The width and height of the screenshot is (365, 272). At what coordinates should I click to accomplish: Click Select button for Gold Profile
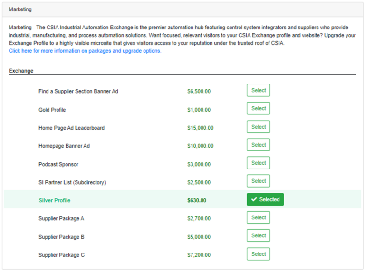(x=258, y=109)
